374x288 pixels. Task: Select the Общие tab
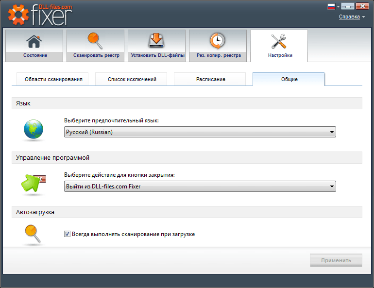pyautogui.click(x=289, y=79)
